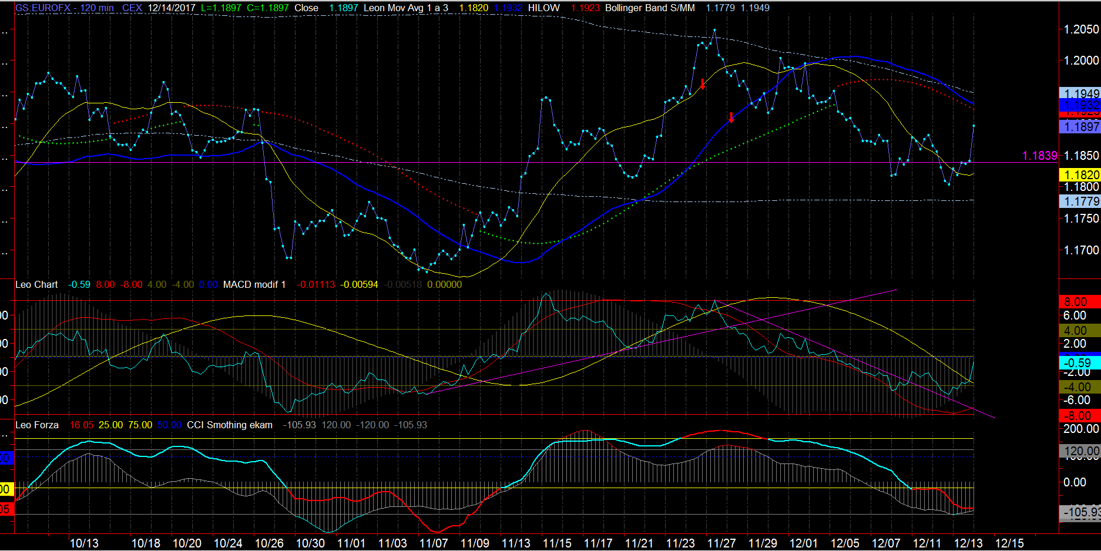Click the 10/13 date on the time axis
Image resolution: width=1101 pixels, height=551 pixels.
pyautogui.click(x=84, y=543)
